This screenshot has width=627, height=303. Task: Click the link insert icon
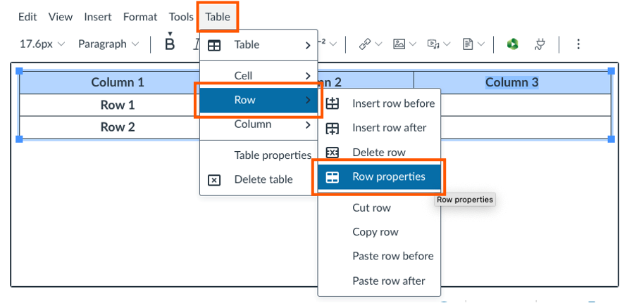pos(364,44)
